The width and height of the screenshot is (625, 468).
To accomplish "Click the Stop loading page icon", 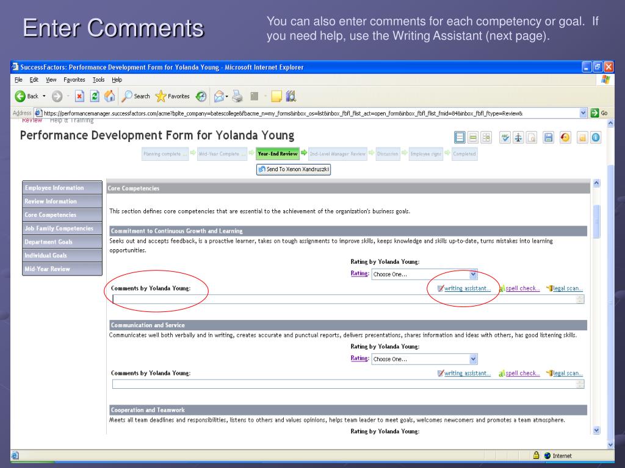I will [79, 96].
